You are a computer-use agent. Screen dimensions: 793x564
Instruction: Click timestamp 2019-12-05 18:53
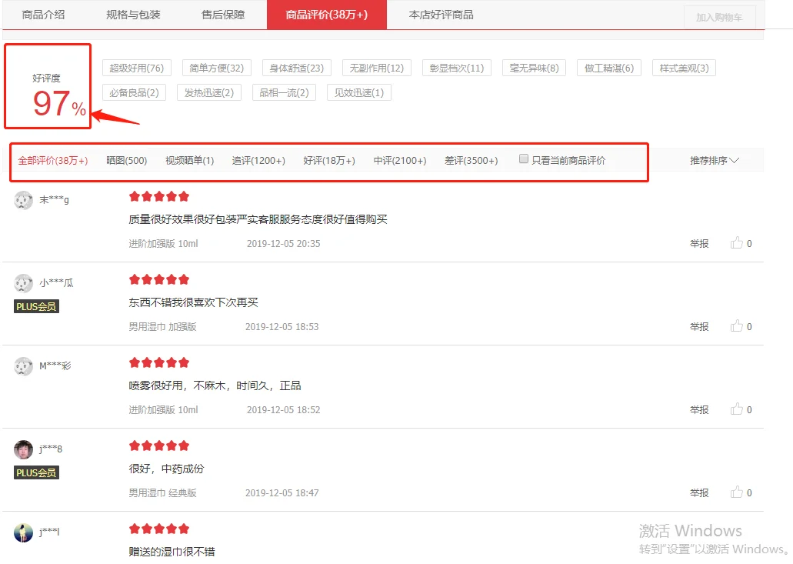pyautogui.click(x=282, y=327)
